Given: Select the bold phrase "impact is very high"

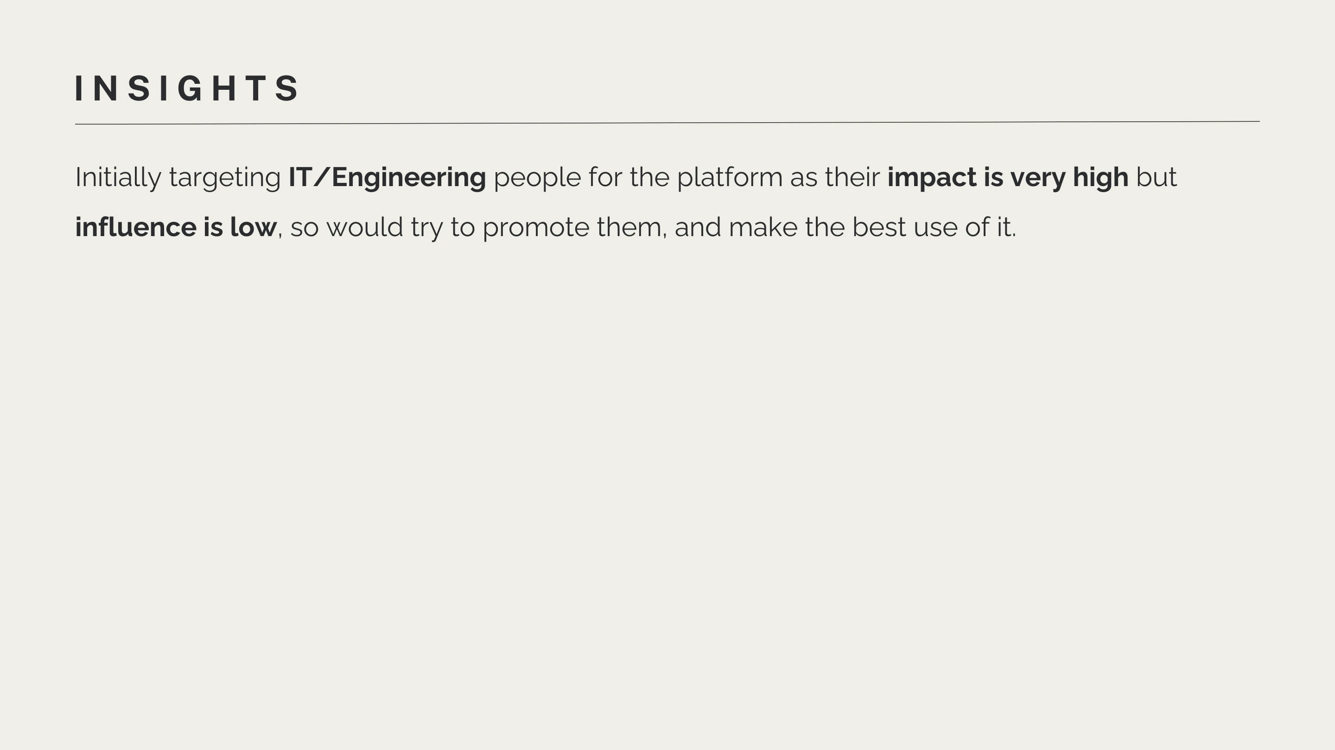Looking at the screenshot, I should [1008, 177].
